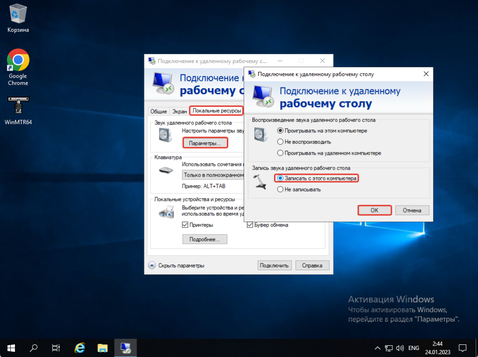Select "Проигрывать на этом компьютере" radio option
The width and height of the screenshot is (478, 357).
point(281,130)
